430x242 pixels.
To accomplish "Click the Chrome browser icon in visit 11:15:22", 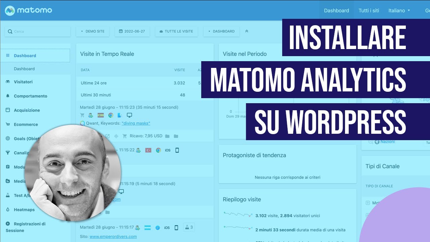I will [x=159, y=150].
